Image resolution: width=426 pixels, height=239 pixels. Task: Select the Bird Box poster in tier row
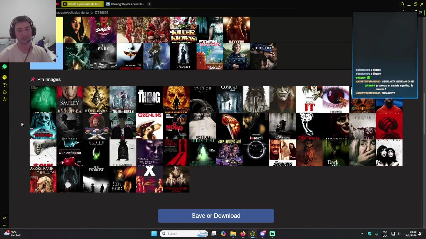click(x=263, y=56)
